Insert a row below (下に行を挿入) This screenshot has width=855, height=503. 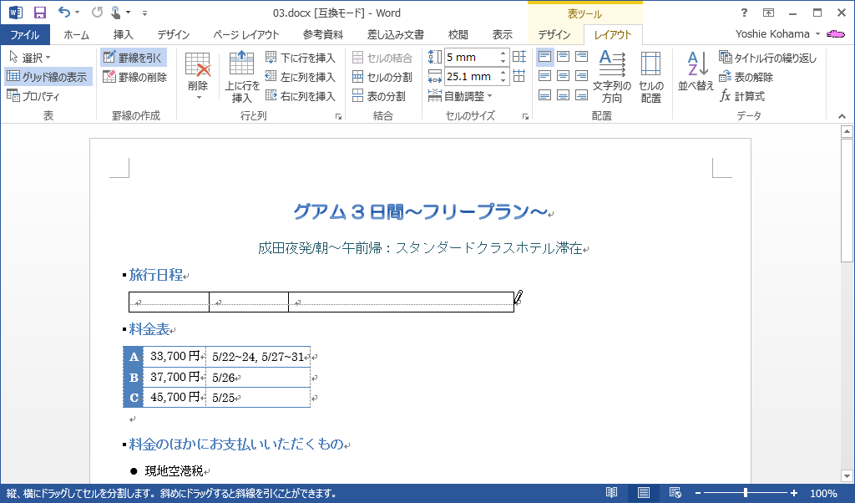pyautogui.click(x=301, y=58)
